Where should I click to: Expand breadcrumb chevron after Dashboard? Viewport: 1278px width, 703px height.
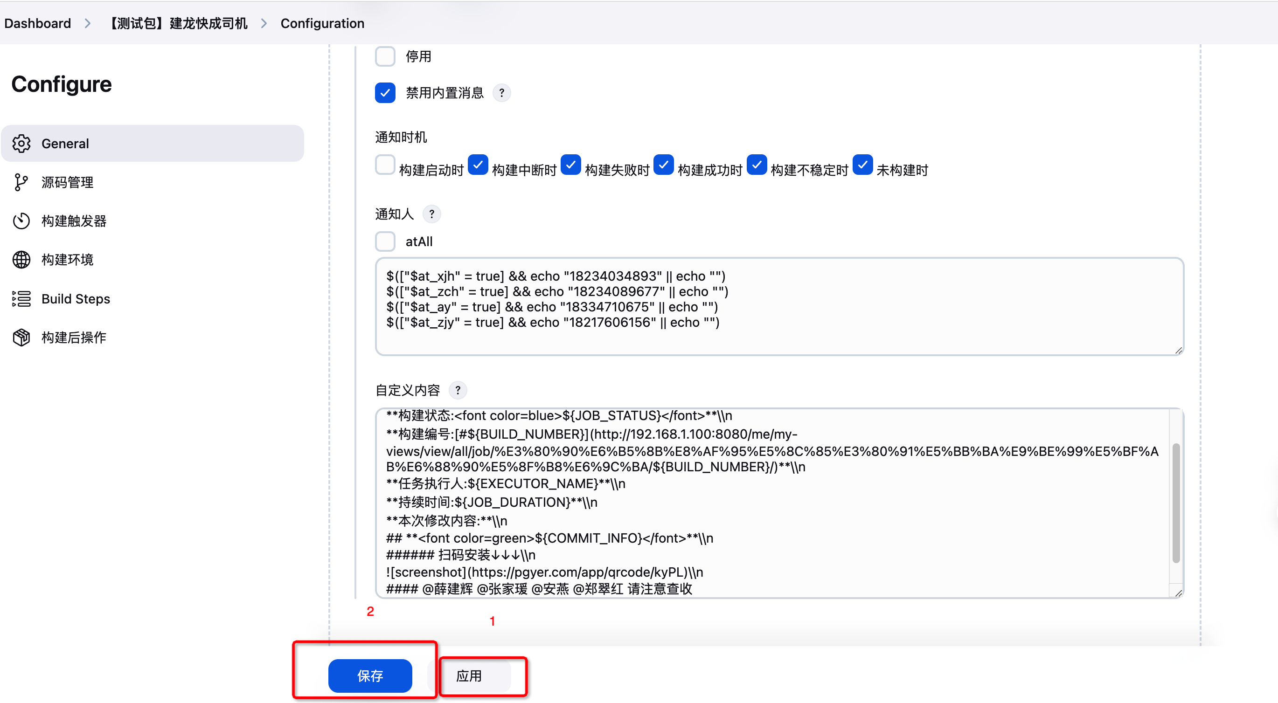coord(88,23)
